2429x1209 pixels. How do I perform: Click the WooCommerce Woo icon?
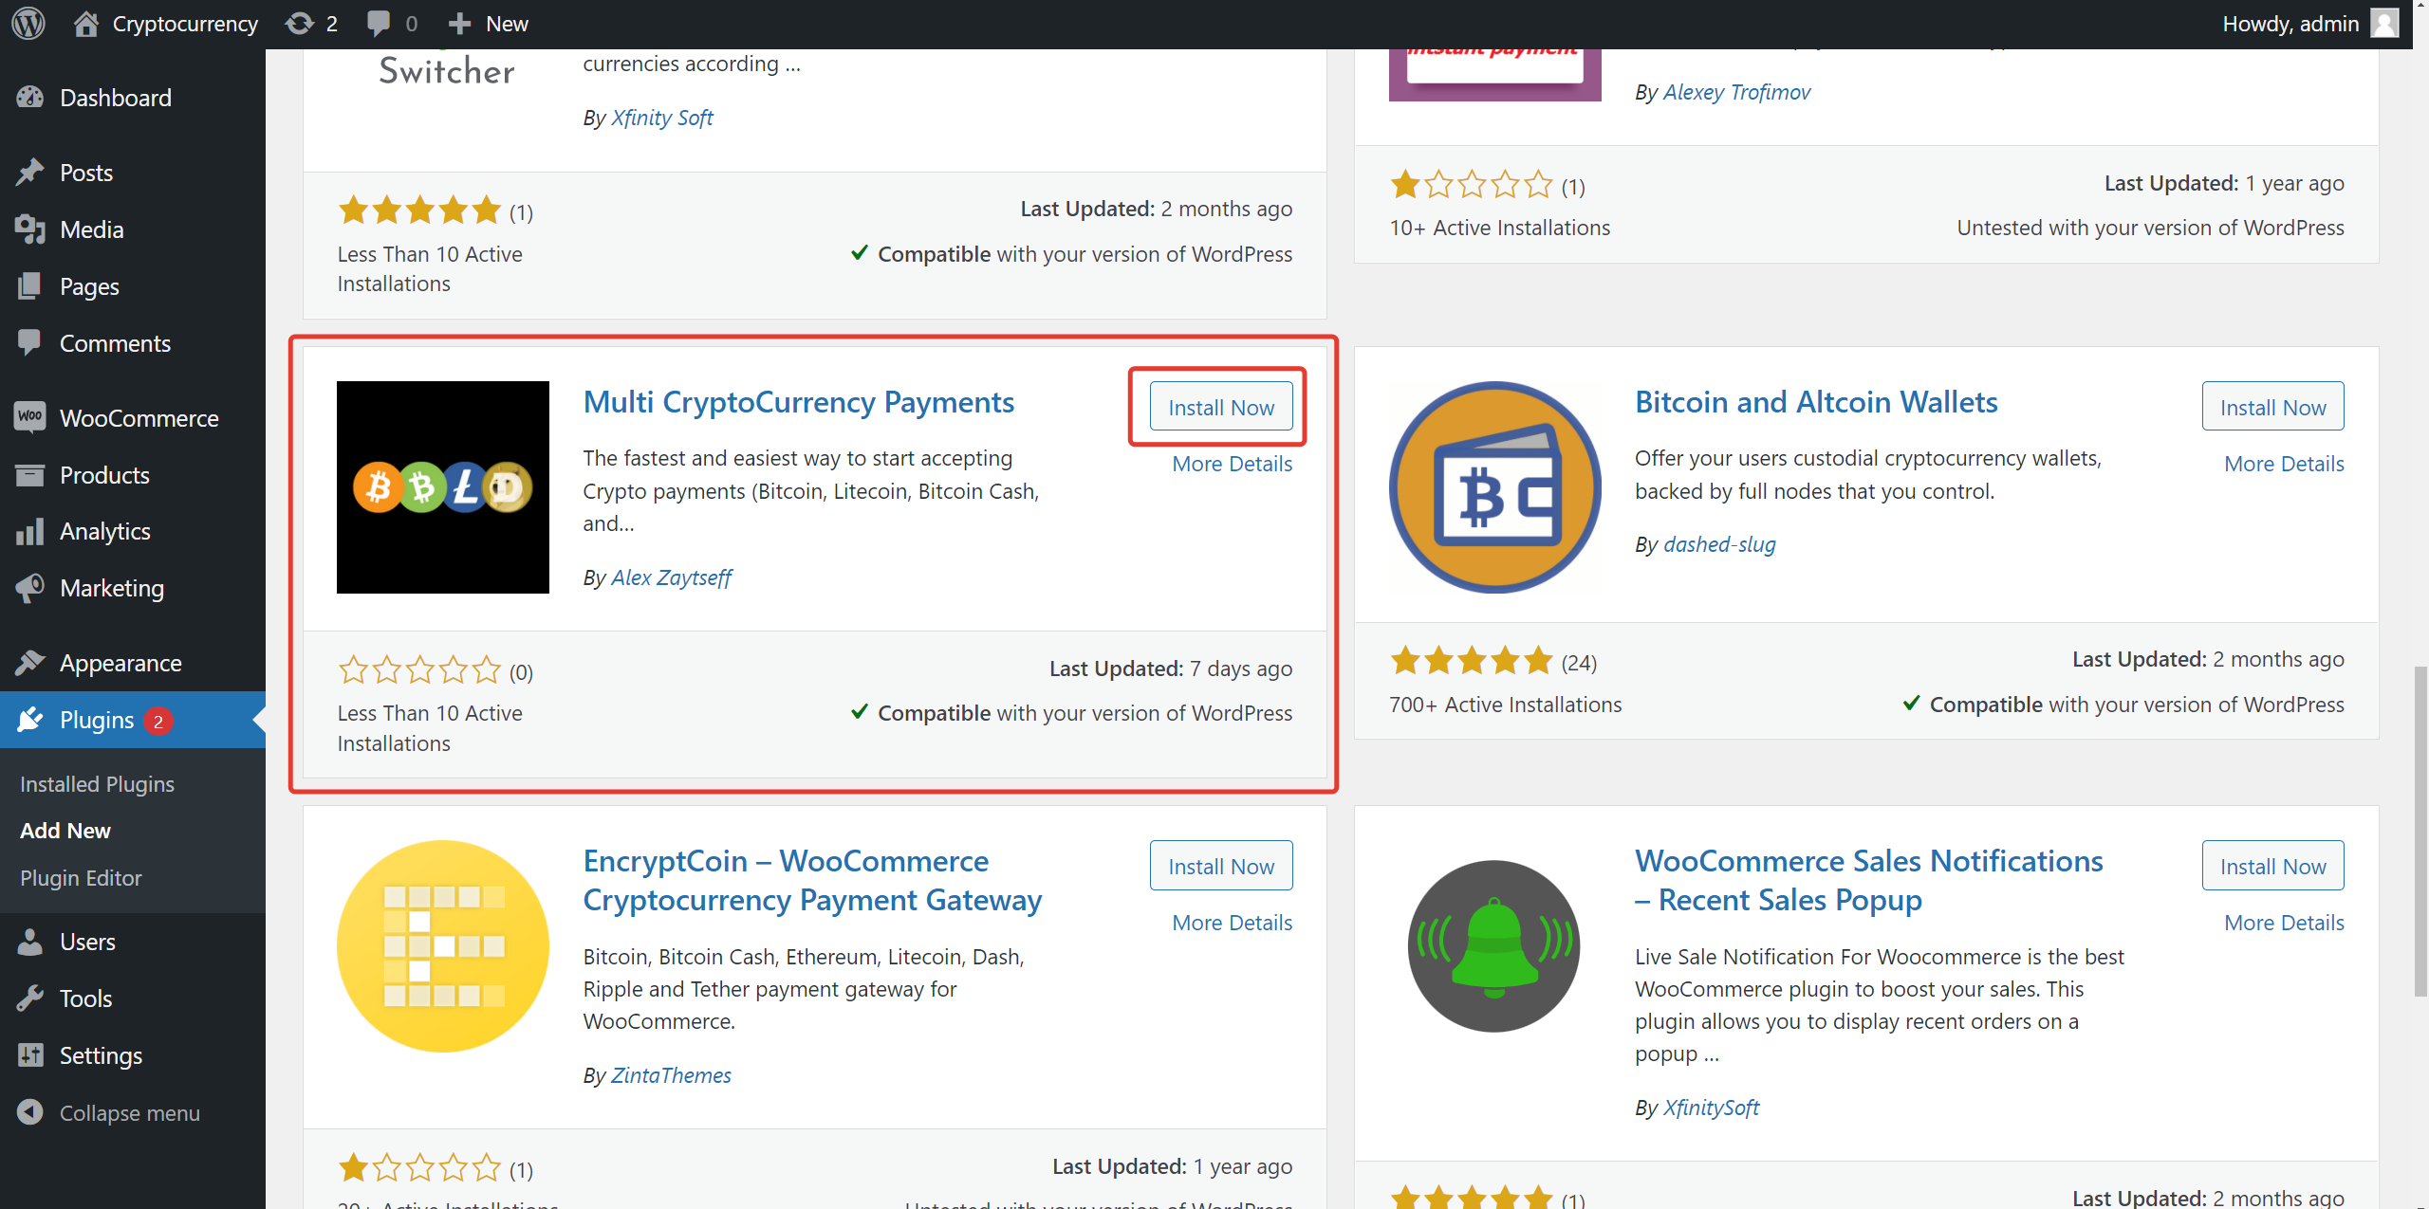30,417
